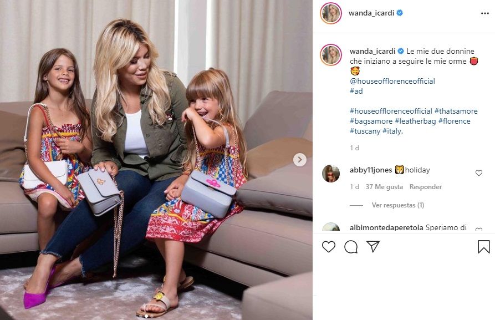Save post with bookmark icon
495x320 pixels.
[x=483, y=247]
